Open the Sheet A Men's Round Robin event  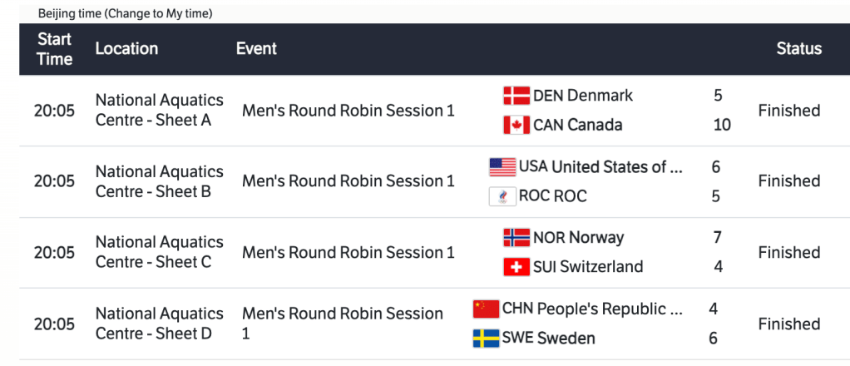pyautogui.click(x=348, y=111)
